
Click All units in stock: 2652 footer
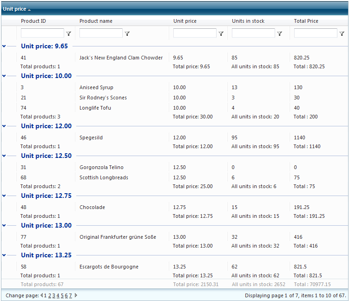258,284
